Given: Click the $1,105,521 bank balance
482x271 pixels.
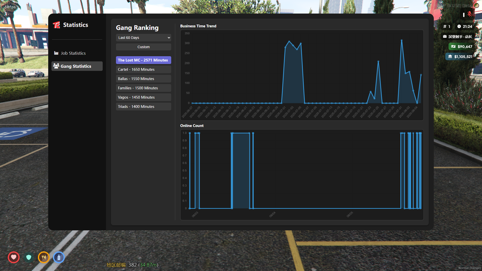Looking at the screenshot, I should pyautogui.click(x=463, y=56).
